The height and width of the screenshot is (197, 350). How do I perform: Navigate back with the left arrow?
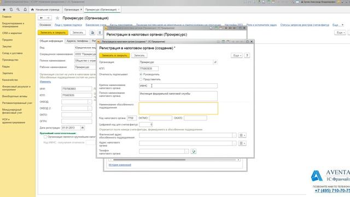pyautogui.click(x=42, y=18)
